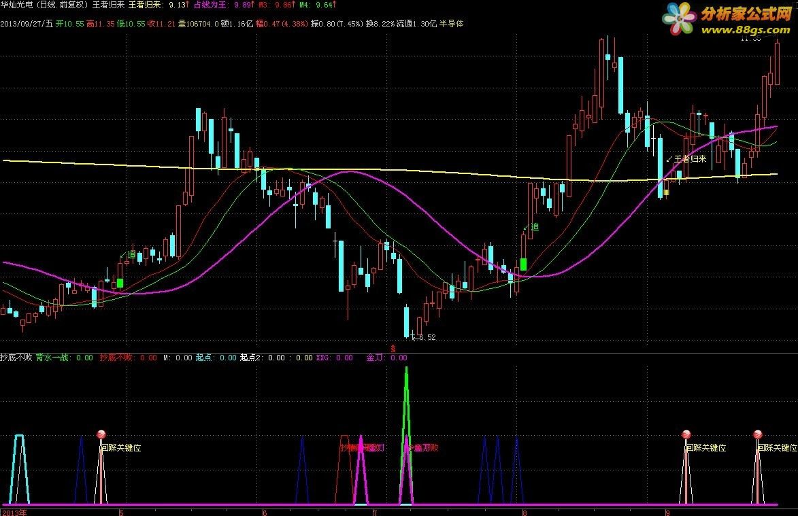Screen dimensions: 798x516
Task: Click the date 2013/09/27/五 in the info line
Action: (27, 23)
